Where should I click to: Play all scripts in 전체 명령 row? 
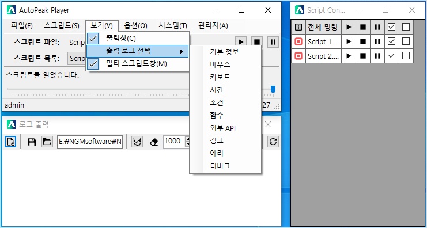[349, 27]
